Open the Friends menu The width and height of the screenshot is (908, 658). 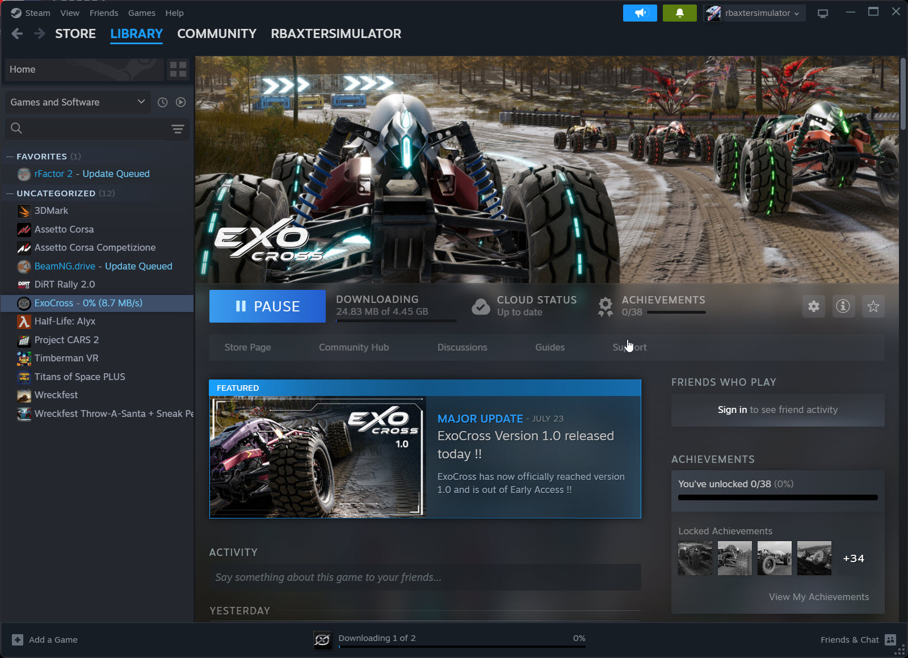[x=104, y=12]
